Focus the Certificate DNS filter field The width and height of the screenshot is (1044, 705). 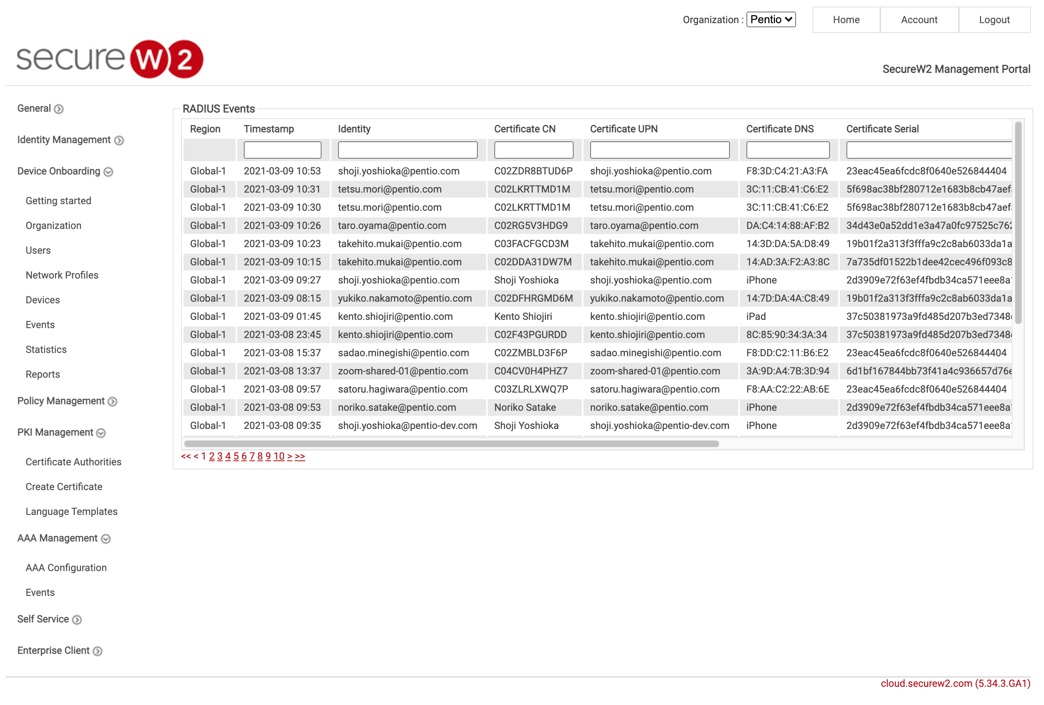point(788,150)
